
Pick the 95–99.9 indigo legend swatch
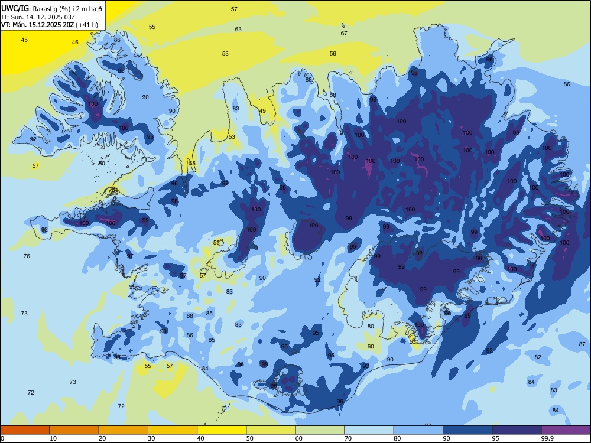point(517,430)
